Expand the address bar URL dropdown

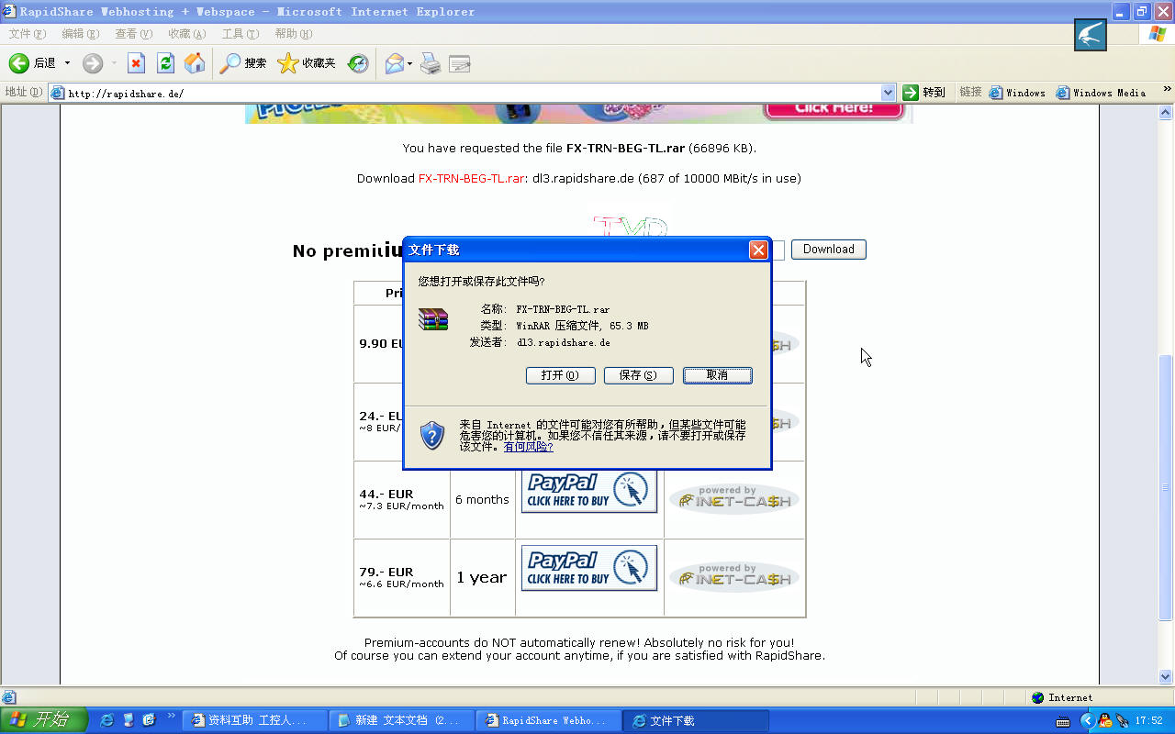click(888, 93)
